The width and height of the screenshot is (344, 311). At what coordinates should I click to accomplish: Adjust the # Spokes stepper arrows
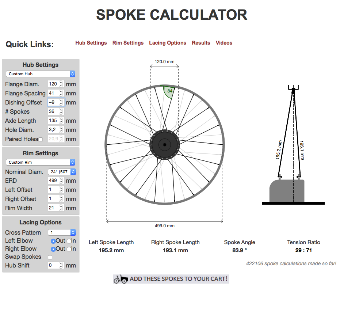[x=61, y=111]
